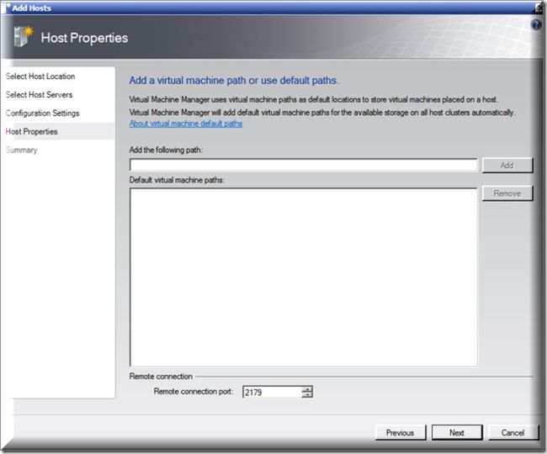The image size is (547, 454).
Task: Click the 'Add a virtual machine path' heading
Action: tap(234, 81)
